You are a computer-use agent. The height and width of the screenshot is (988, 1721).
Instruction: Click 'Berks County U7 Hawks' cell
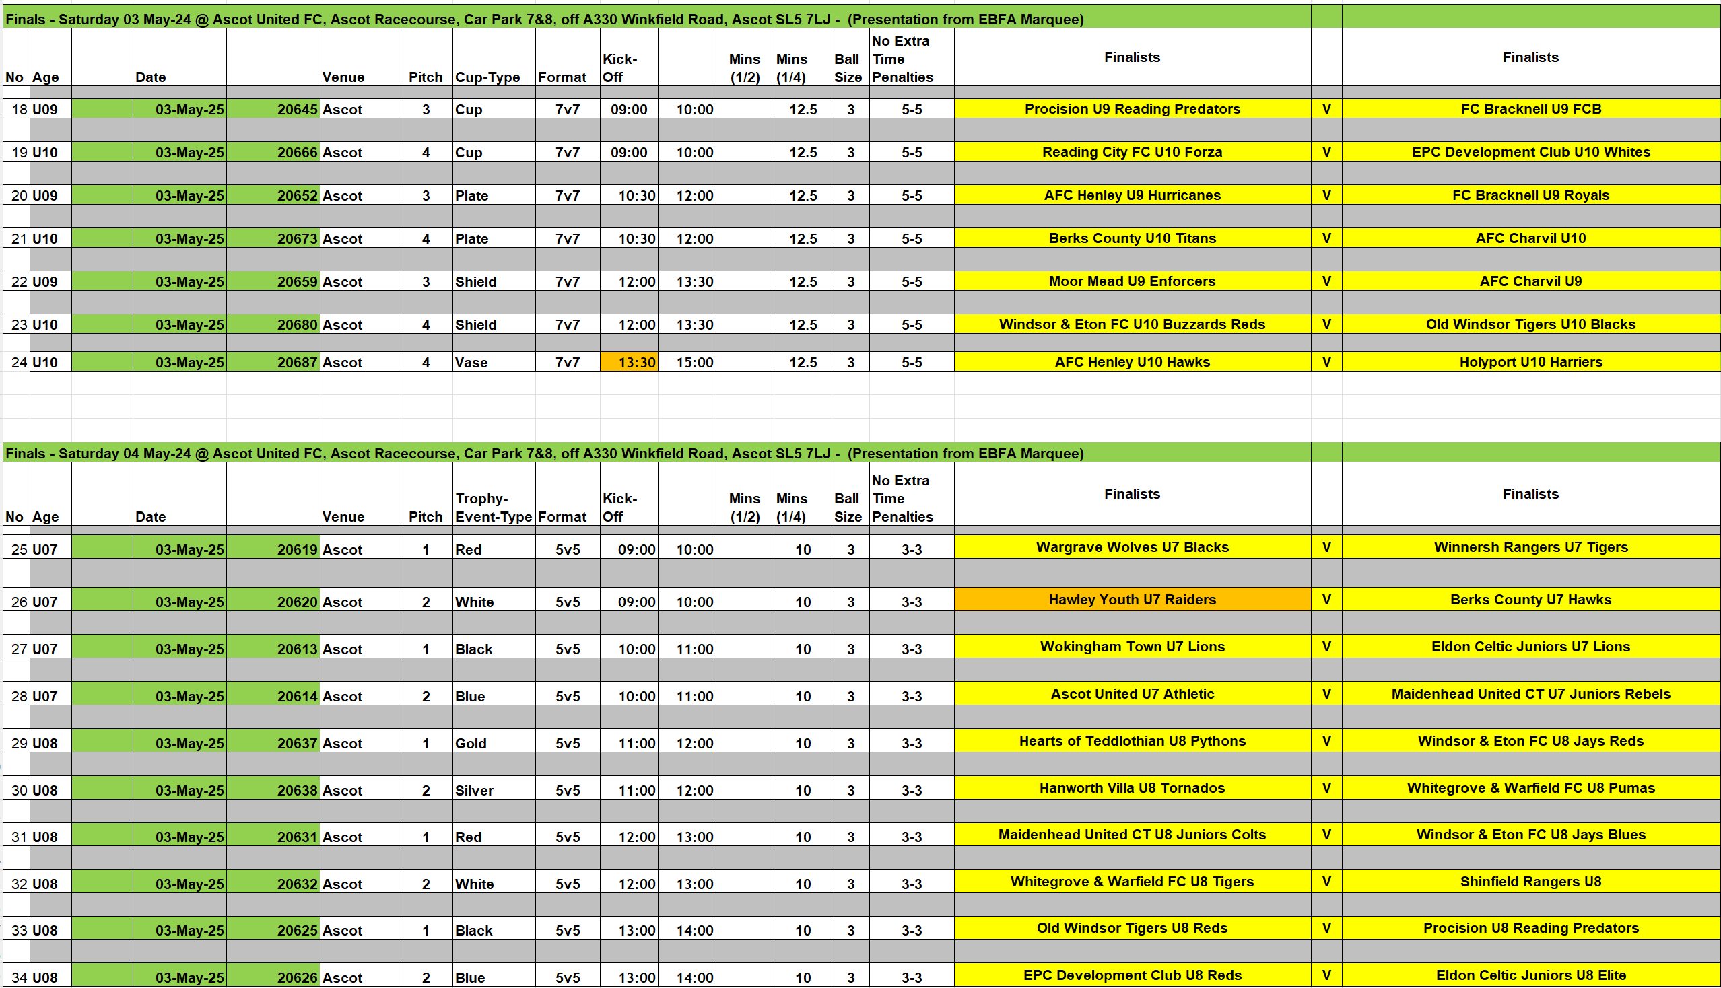(1531, 599)
